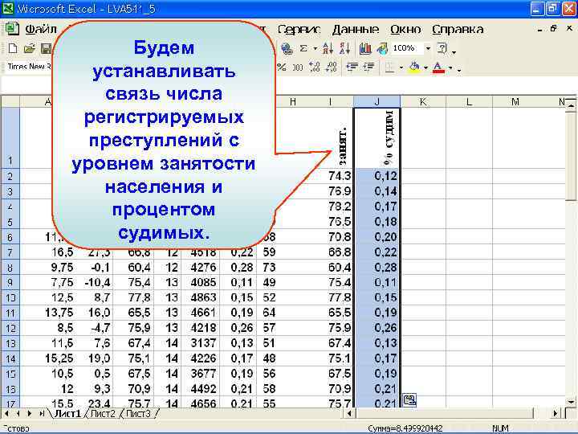
Task: Open Excel Help question mark icon
Action: point(442,48)
